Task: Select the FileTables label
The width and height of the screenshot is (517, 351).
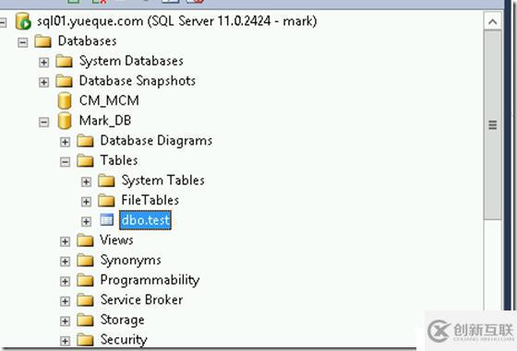Action: tap(150, 200)
